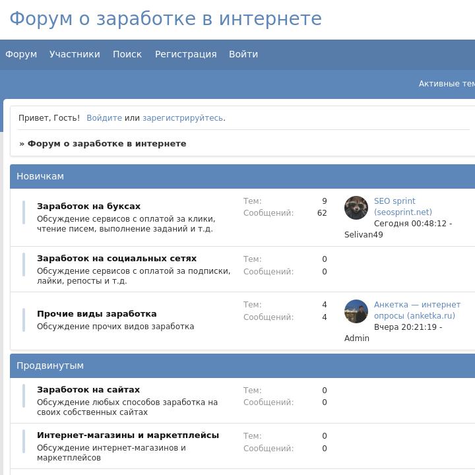Screen dimensions: 475x475
Task: Open the Анкетка — интернет опросы topic
Action: click(x=417, y=310)
